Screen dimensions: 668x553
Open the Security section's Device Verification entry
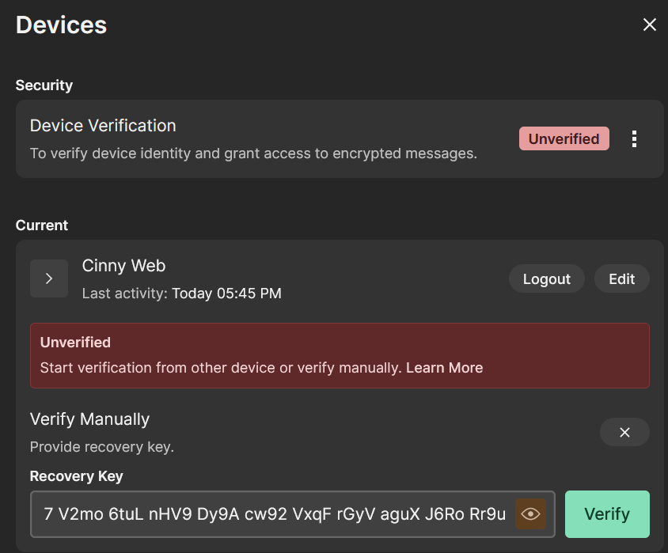[103, 126]
